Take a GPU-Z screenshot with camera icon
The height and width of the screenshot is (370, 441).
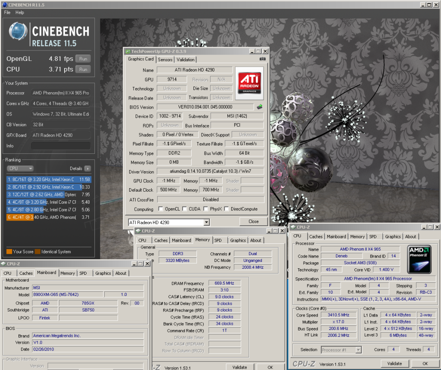tap(262, 59)
